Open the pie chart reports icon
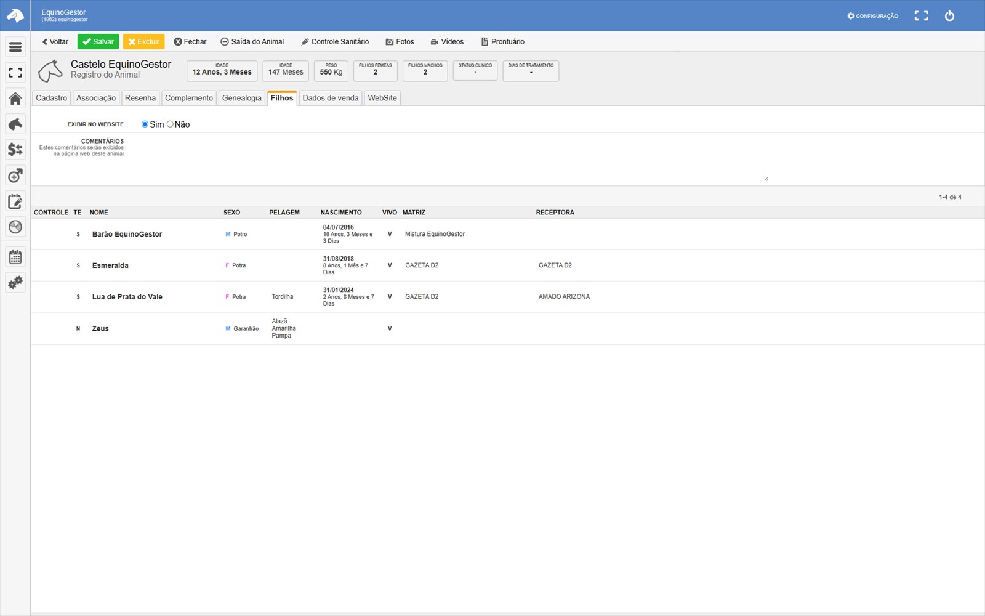Image resolution: width=985 pixels, height=616 pixels. pyautogui.click(x=15, y=227)
